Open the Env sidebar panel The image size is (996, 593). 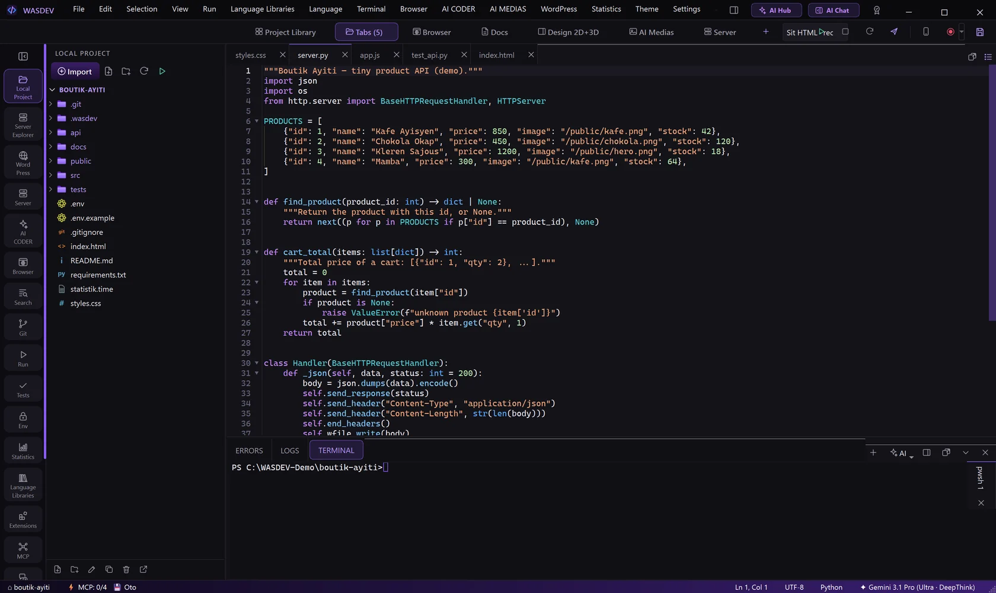[23, 420]
